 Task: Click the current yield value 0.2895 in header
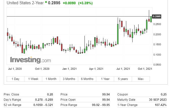point(54,3)
